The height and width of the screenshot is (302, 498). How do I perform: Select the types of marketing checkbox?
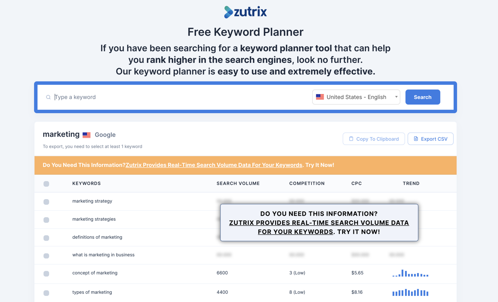click(46, 293)
